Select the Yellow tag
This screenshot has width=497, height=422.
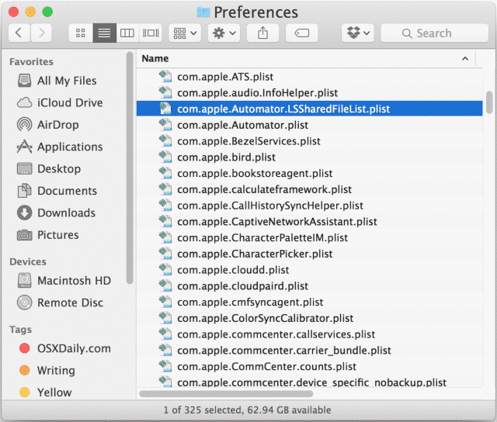[54, 393]
